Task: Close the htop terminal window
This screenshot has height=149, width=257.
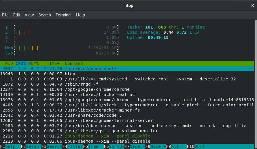Action: [x=253, y=5]
